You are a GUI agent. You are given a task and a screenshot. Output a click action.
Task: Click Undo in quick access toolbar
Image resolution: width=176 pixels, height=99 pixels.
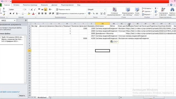pyautogui.click(x=2, y=2)
